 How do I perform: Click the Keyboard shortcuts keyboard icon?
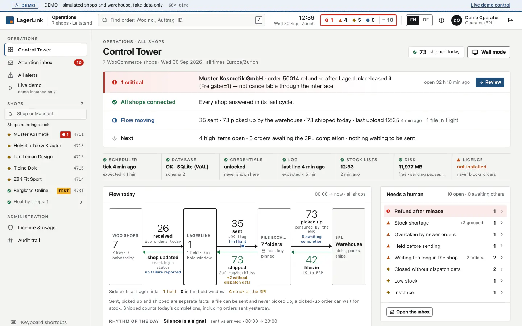click(x=13, y=322)
